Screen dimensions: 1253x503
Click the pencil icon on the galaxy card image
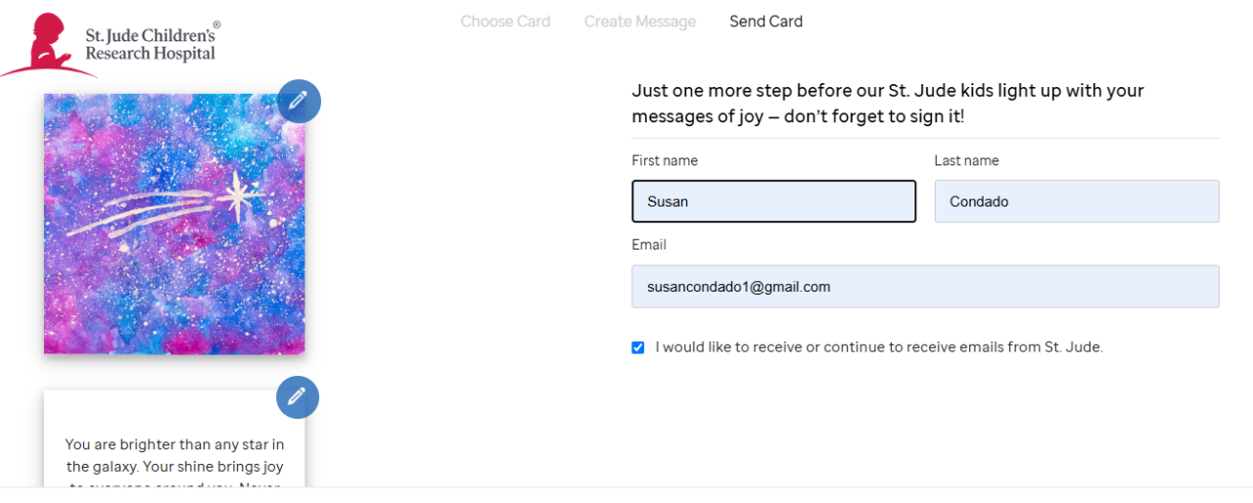point(299,101)
